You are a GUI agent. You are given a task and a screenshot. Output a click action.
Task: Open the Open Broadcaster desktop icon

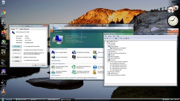click(3, 83)
